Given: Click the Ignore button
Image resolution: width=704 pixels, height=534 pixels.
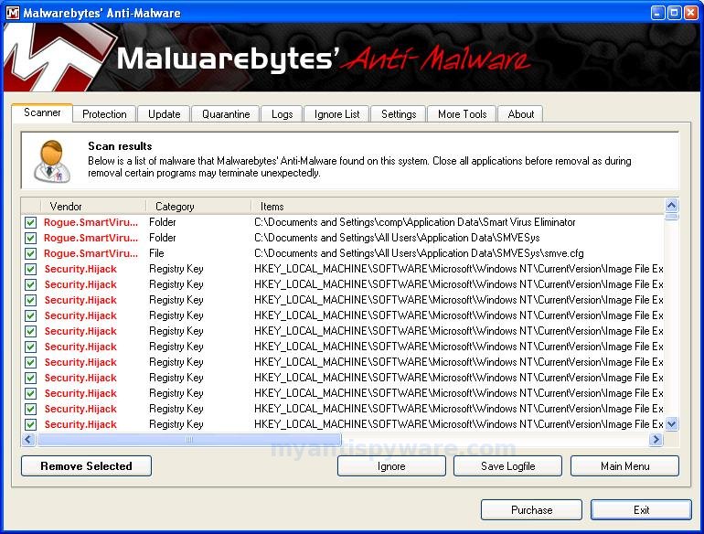Looking at the screenshot, I should pos(391,466).
